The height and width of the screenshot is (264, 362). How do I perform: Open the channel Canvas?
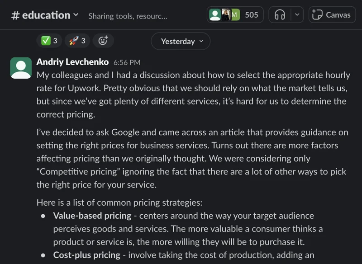(x=332, y=15)
